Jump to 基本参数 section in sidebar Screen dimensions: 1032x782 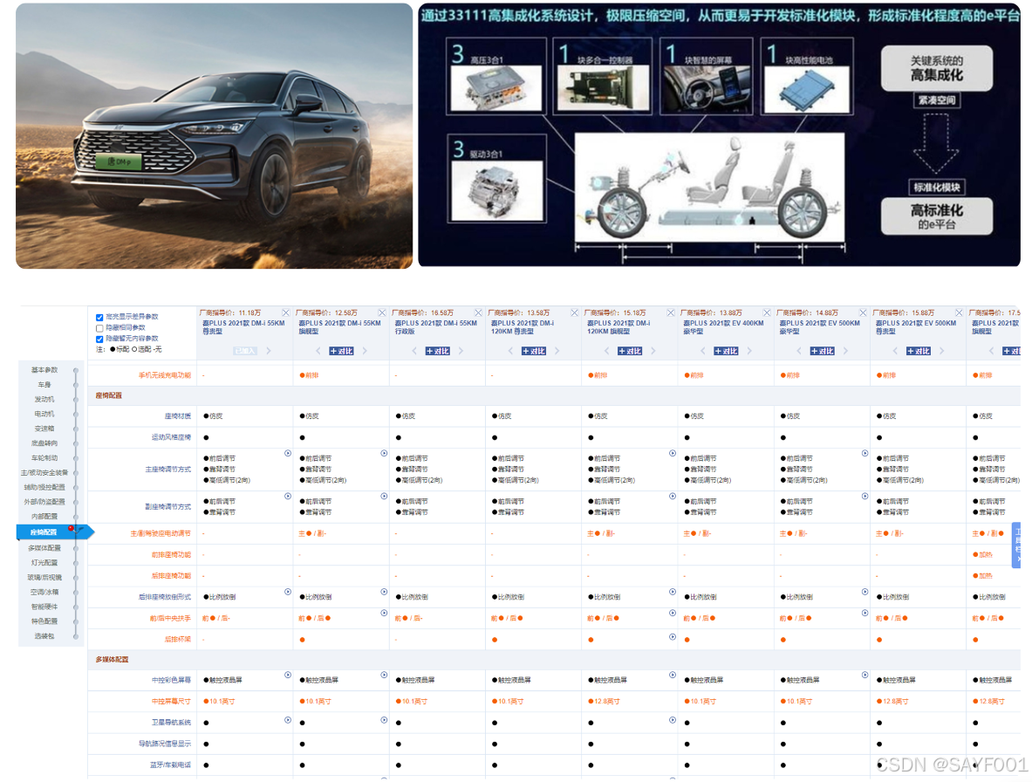pos(44,370)
